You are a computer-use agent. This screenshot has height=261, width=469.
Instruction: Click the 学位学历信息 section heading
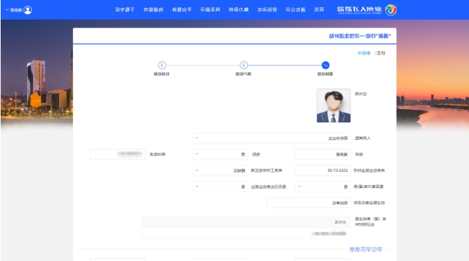[366, 250]
